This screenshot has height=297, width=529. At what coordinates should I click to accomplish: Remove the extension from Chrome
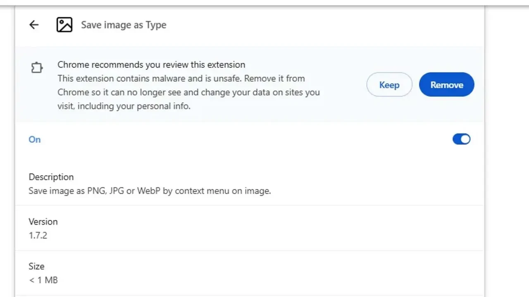coord(446,85)
